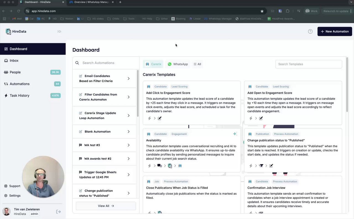This screenshot has width=354, height=219.
Task: Collapse the sidebar with the arrow icon
Action: (59, 31)
